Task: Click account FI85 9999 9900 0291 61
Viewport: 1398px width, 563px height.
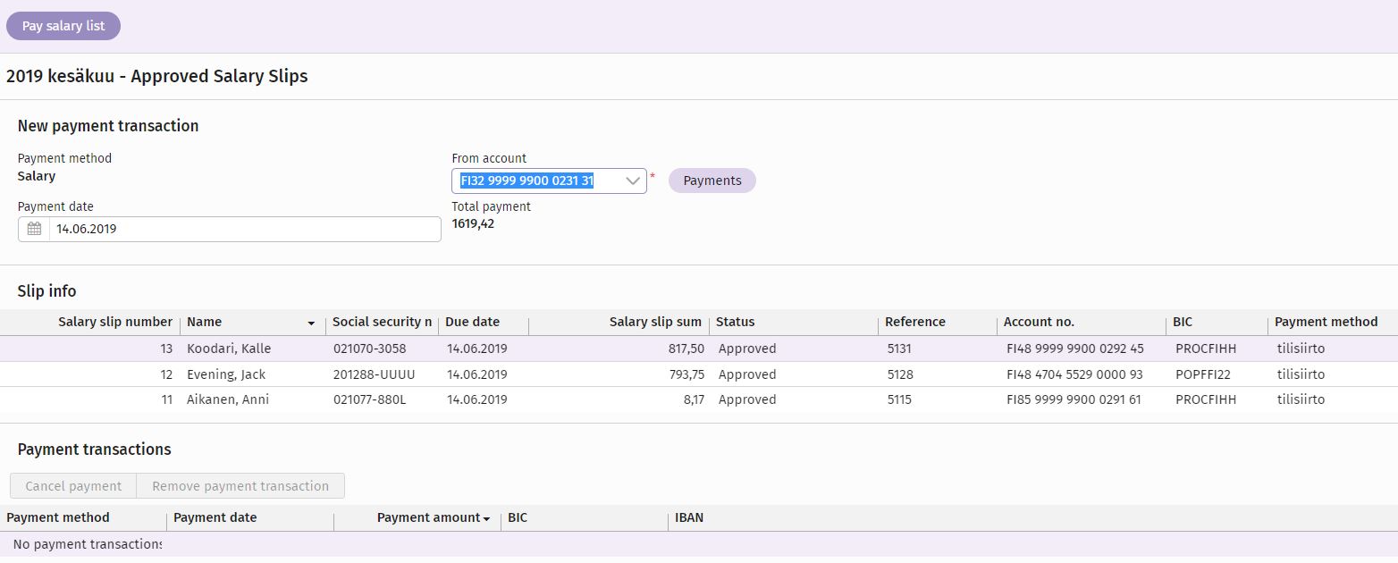Action: click(x=1074, y=399)
